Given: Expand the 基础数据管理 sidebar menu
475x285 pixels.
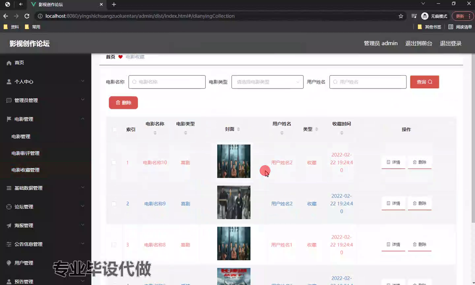Looking at the screenshot, I should (83, 187).
